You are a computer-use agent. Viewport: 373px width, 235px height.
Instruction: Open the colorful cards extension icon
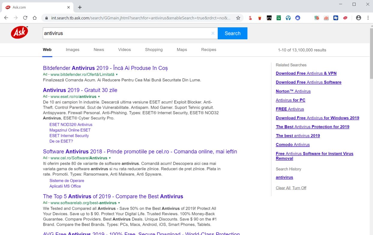pyautogui.click(x=317, y=18)
